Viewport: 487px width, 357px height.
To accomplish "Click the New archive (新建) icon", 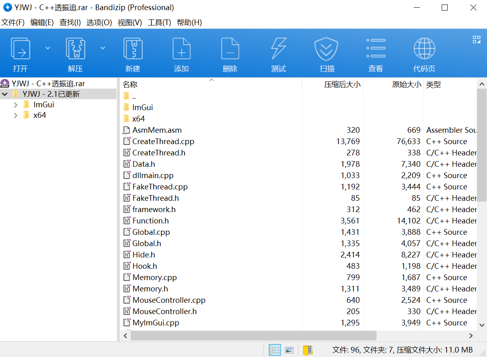I will click(x=133, y=49).
